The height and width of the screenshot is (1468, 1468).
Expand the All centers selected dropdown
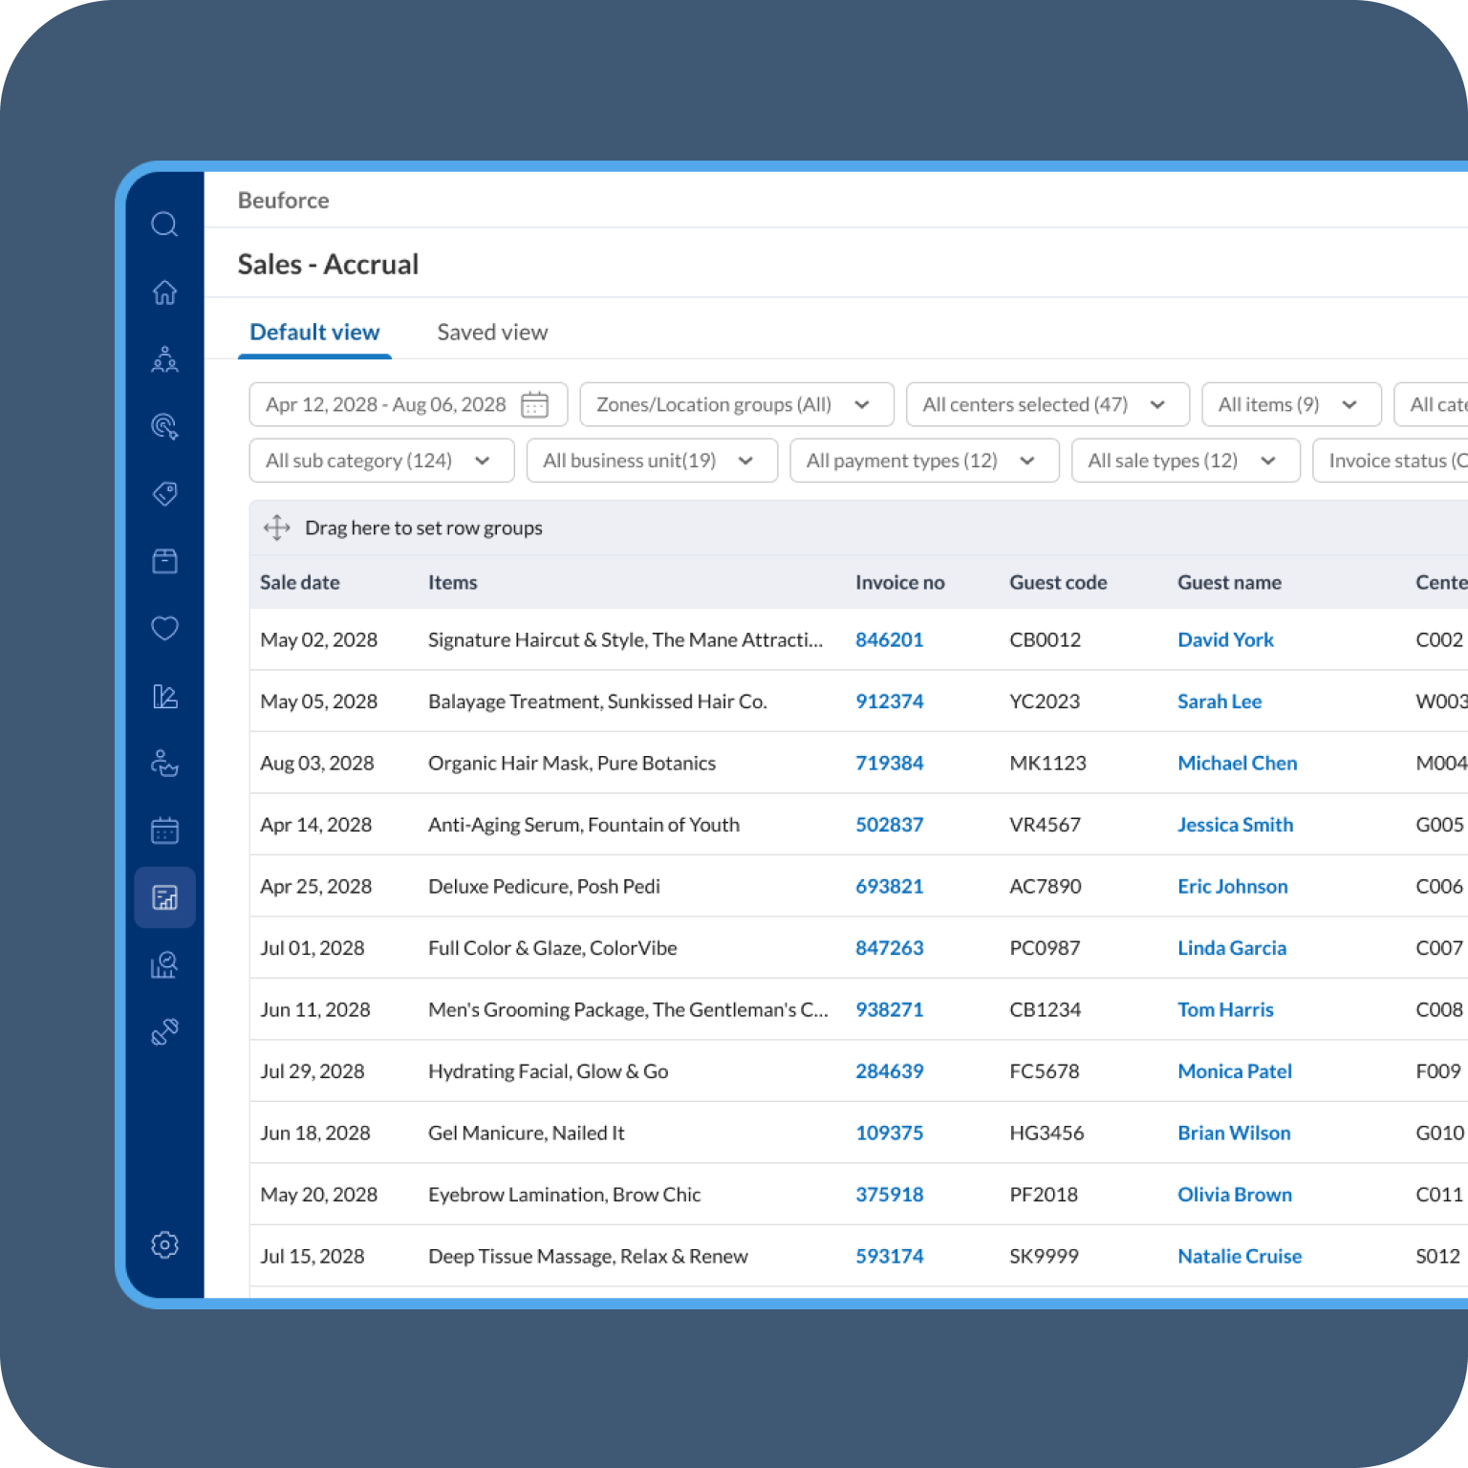click(x=1047, y=405)
